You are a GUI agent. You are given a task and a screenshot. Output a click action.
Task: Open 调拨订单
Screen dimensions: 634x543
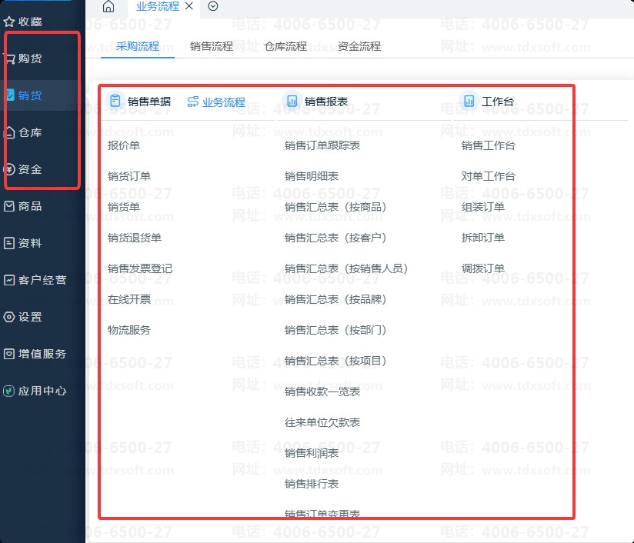[483, 268]
